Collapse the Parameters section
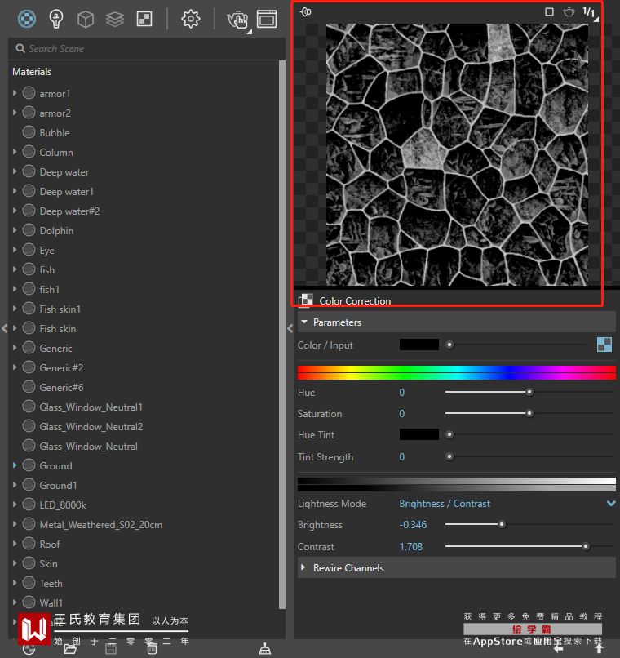This screenshot has width=620, height=658. (304, 322)
